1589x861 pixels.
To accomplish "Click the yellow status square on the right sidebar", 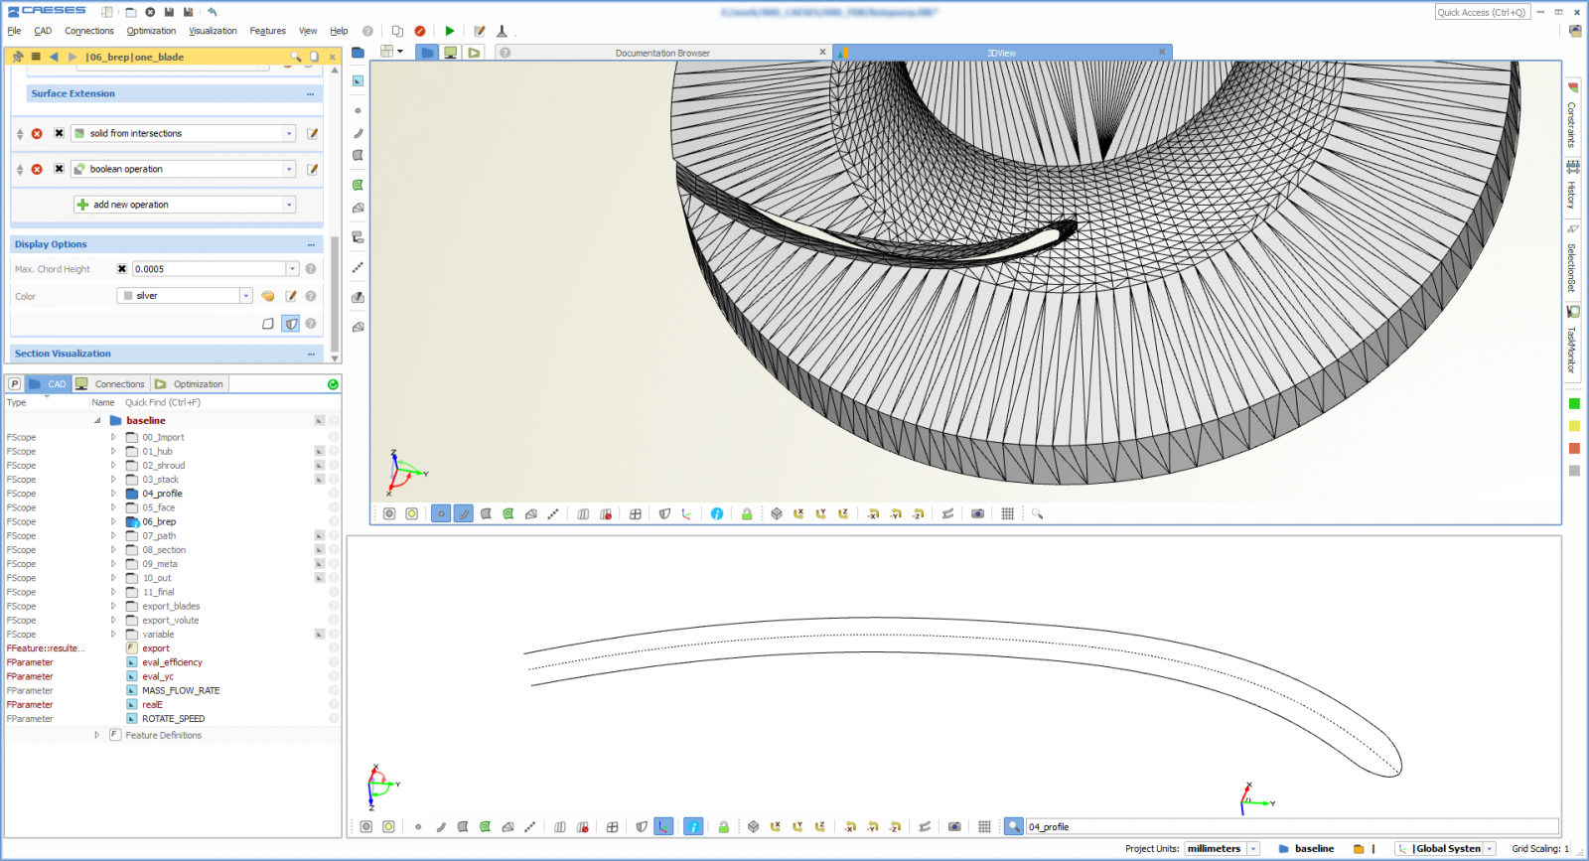I will [1574, 426].
